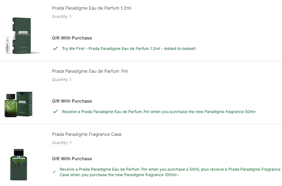Open Prada Paradigme Eau de Parfum 1.2ml title

[x=91, y=8]
